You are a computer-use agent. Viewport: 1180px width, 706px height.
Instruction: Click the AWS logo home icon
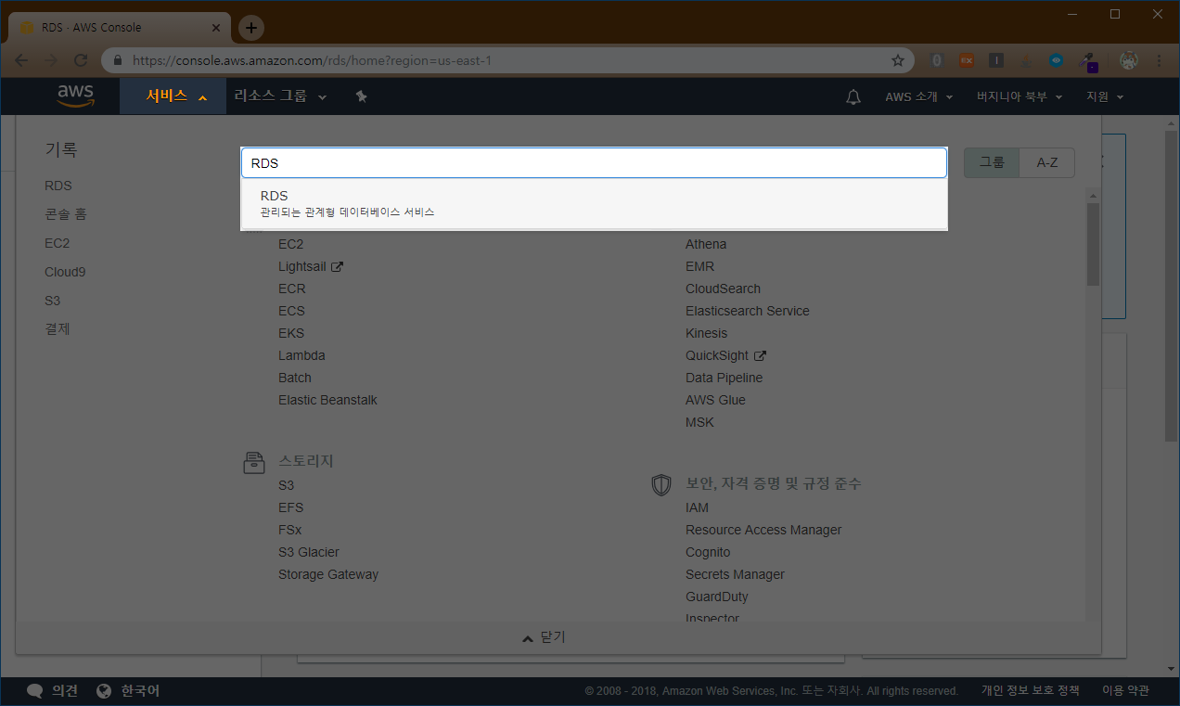[76, 96]
